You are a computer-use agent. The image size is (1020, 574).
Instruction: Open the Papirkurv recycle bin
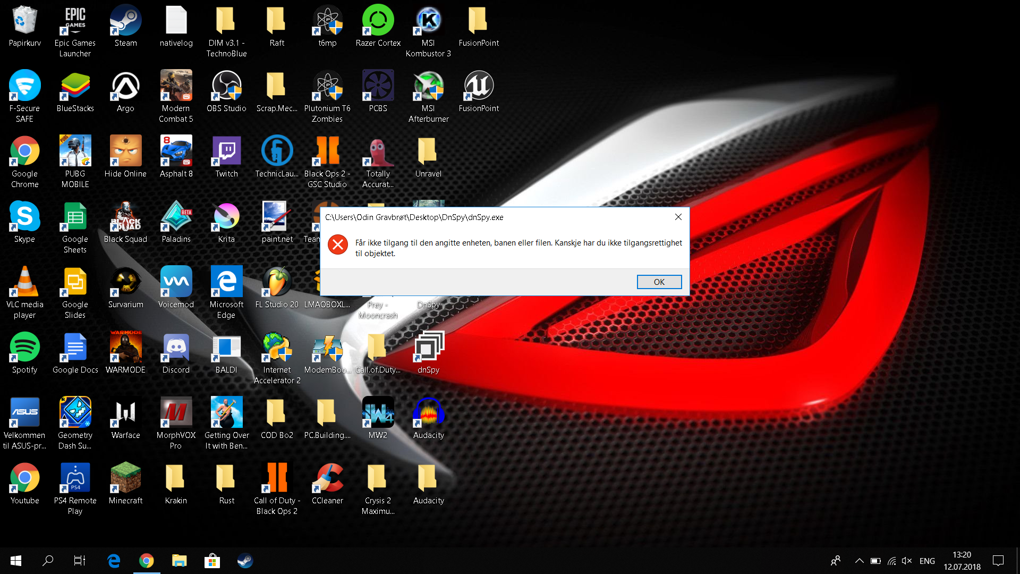coord(24,27)
